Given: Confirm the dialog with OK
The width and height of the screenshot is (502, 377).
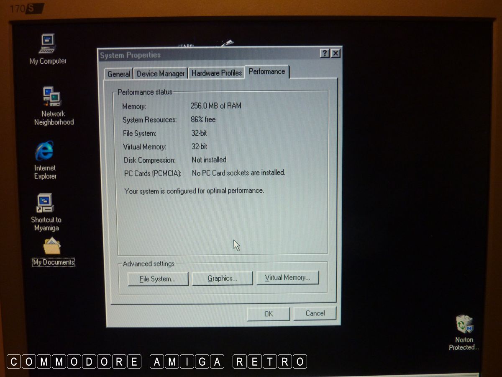Looking at the screenshot, I should point(268,314).
